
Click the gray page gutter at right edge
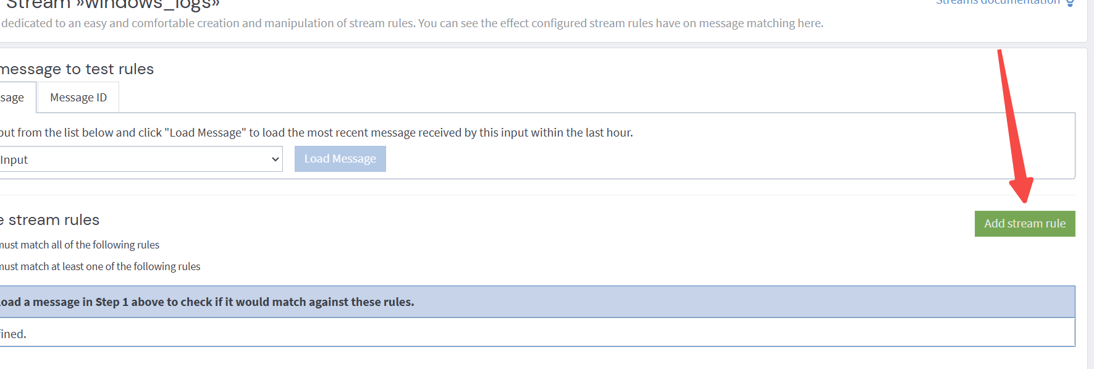point(1091,185)
